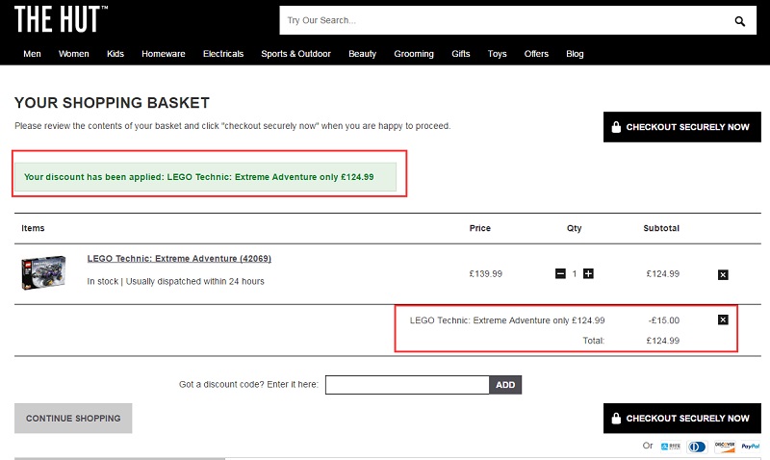Open the Sports & Outdoor menu
Image resolution: width=770 pixels, height=460 pixels.
coord(296,54)
